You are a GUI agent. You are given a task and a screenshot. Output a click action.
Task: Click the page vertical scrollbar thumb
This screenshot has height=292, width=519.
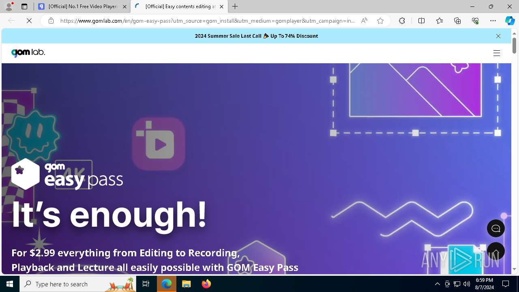[x=514, y=45]
